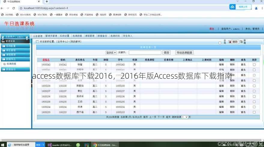Open the 学生二手物品交易 bookmark
Screen dimensions: 264x147
click(x=151, y=15)
